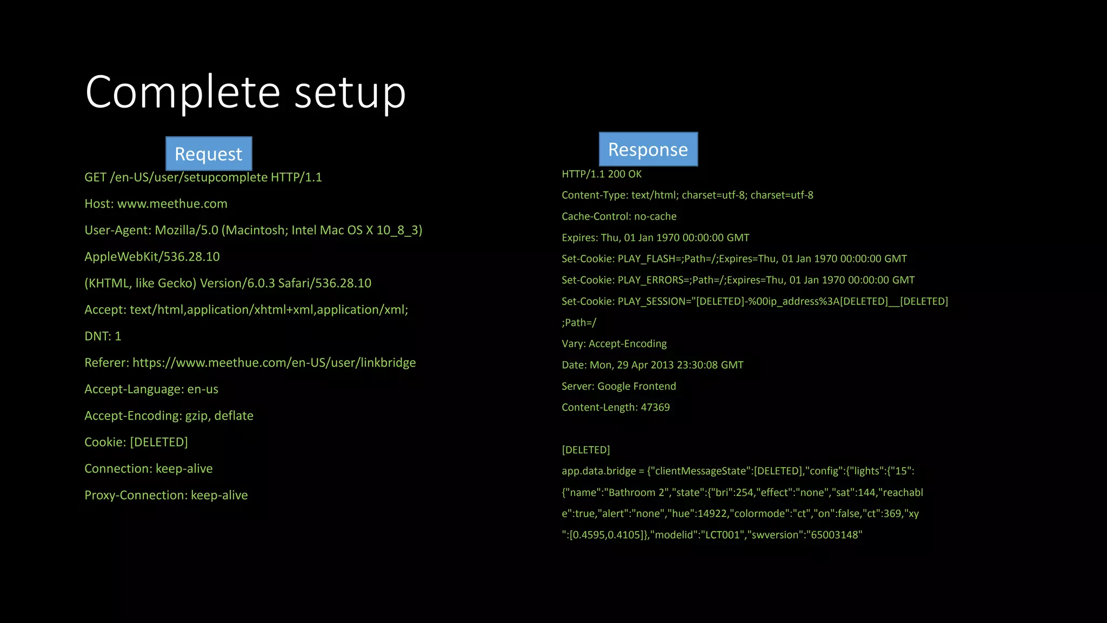
Task: Select the 'Set-Cookie: PLAY_ERRORS' line
Action: (x=738, y=280)
